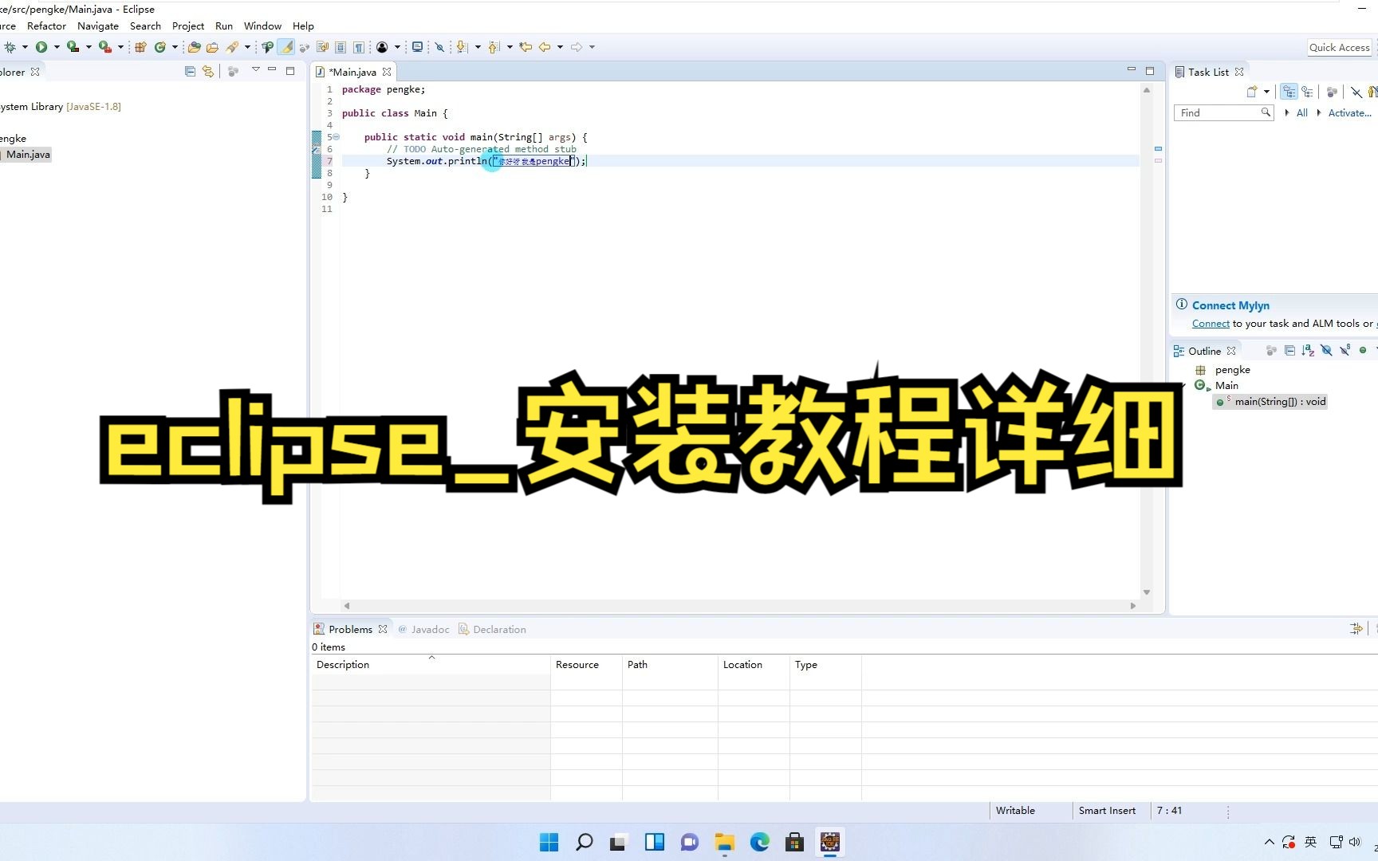
Task: Open the Window menu
Action: [262, 26]
